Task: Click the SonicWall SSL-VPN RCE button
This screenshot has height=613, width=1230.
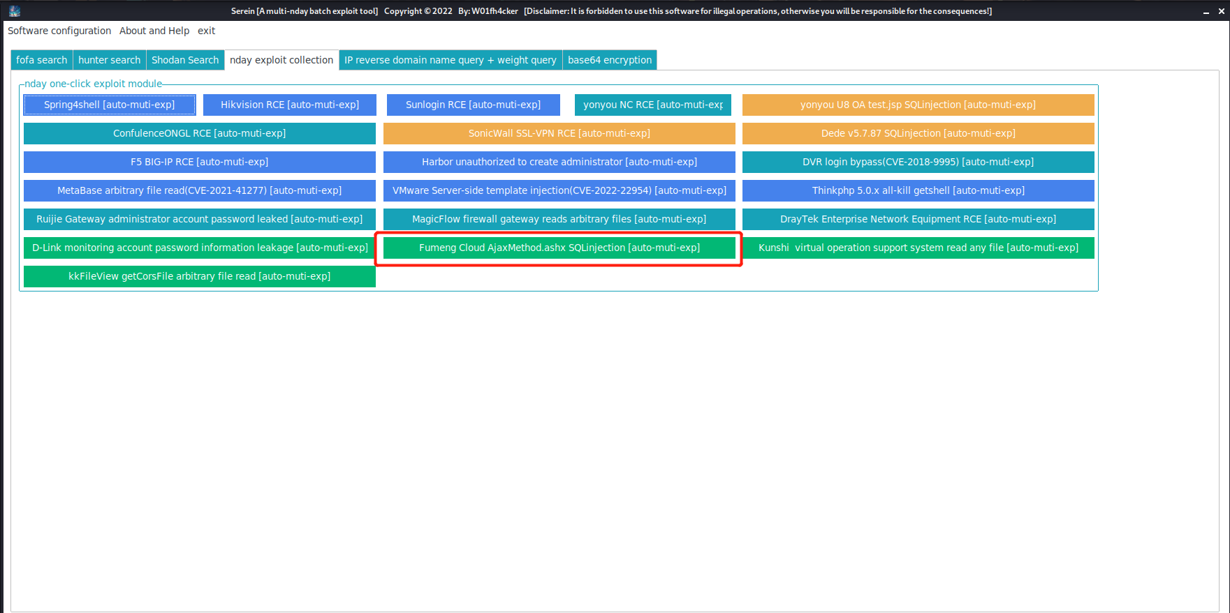Action: pyautogui.click(x=559, y=133)
